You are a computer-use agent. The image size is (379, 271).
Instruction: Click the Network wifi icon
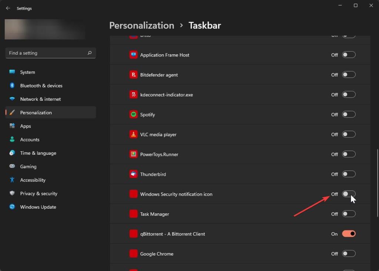(x=12, y=99)
